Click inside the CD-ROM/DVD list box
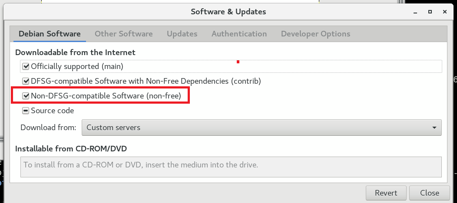The image size is (457, 203). click(231, 167)
